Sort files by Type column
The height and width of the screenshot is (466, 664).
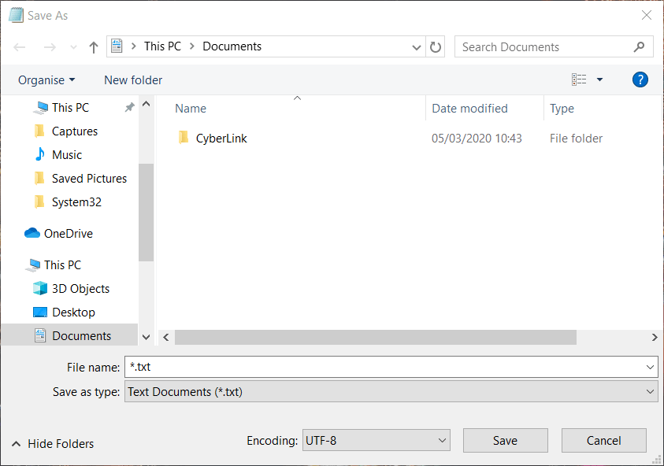tap(562, 109)
